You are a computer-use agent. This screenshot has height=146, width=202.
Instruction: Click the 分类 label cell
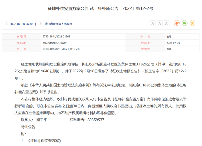tap(145, 36)
